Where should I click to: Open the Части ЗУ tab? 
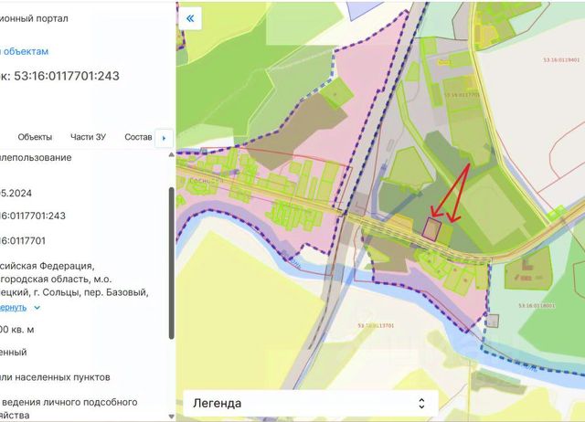point(89,137)
